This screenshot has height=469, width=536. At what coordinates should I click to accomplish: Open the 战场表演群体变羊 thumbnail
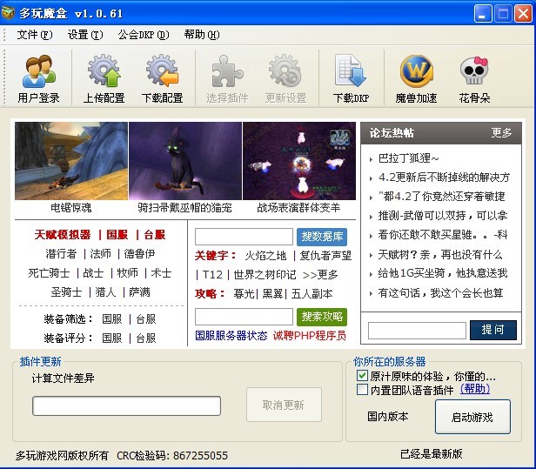[299, 161]
